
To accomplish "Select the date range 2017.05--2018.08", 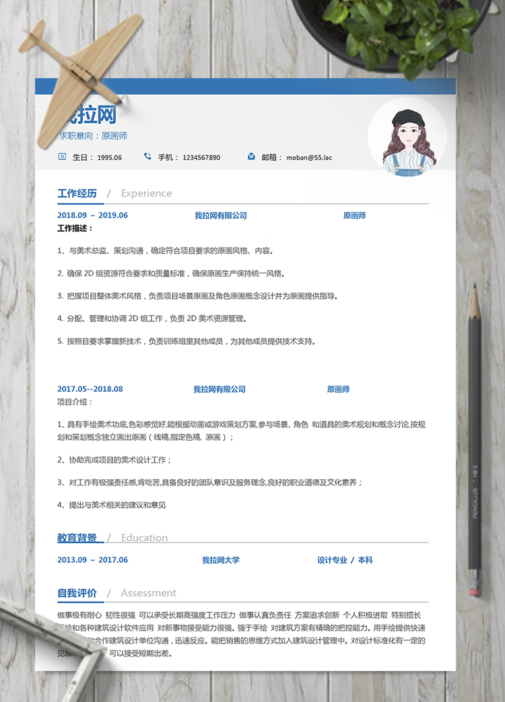I will coord(90,389).
